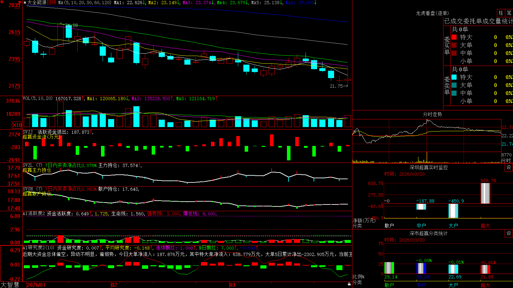This screenshot has width=513, height=288.
Task: Switch 龙虎看盘 to 柱 bar view
Action: pos(501,13)
